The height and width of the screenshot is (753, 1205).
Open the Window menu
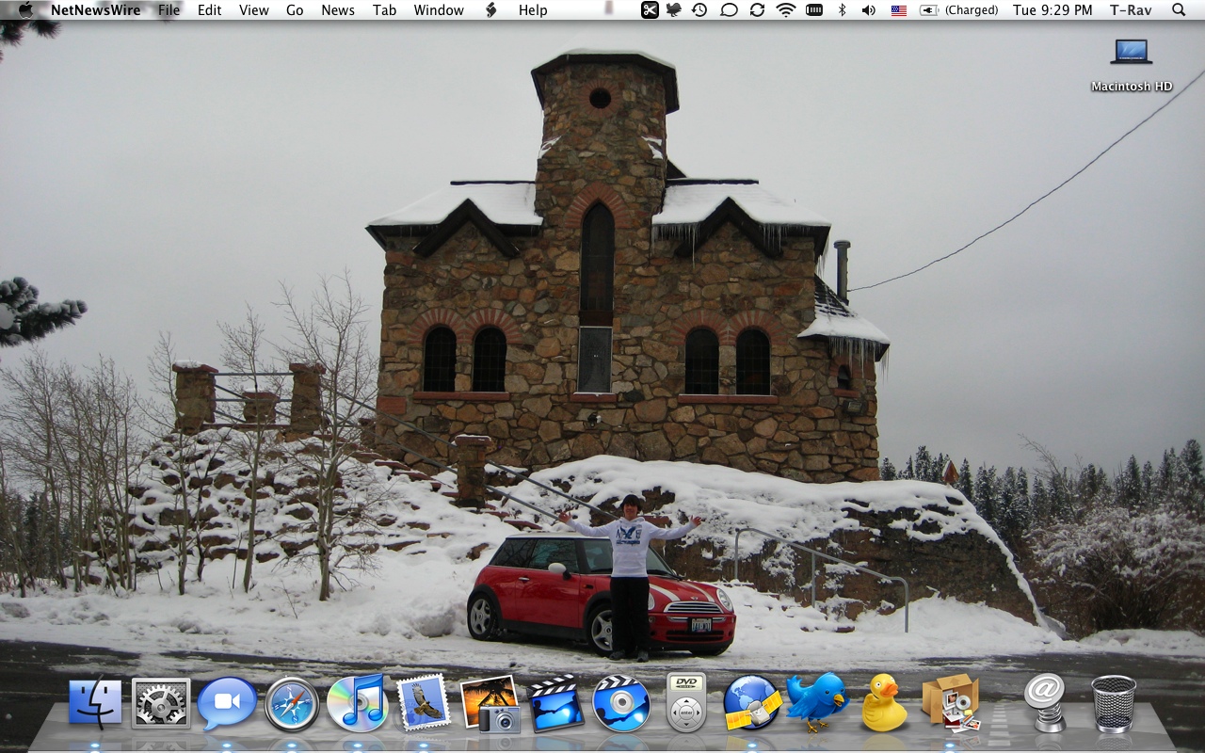coord(439,10)
